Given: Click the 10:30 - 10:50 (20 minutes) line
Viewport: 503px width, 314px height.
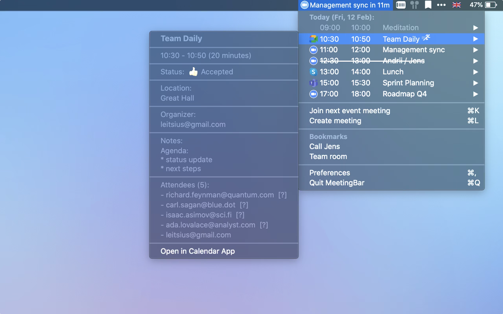Looking at the screenshot, I should (x=206, y=56).
